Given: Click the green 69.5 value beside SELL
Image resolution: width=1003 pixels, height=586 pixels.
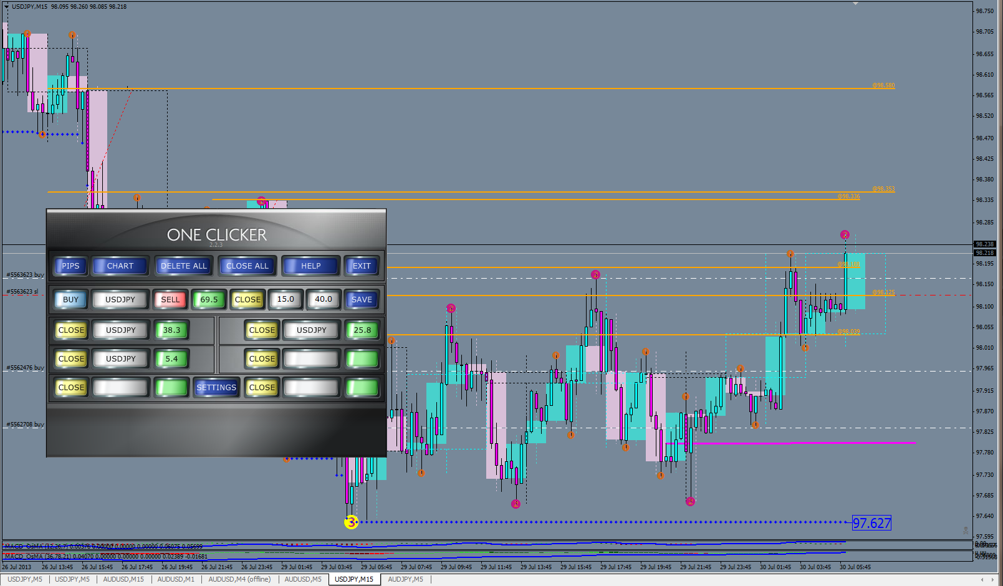Looking at the screenshot, I should click(209, 300).
